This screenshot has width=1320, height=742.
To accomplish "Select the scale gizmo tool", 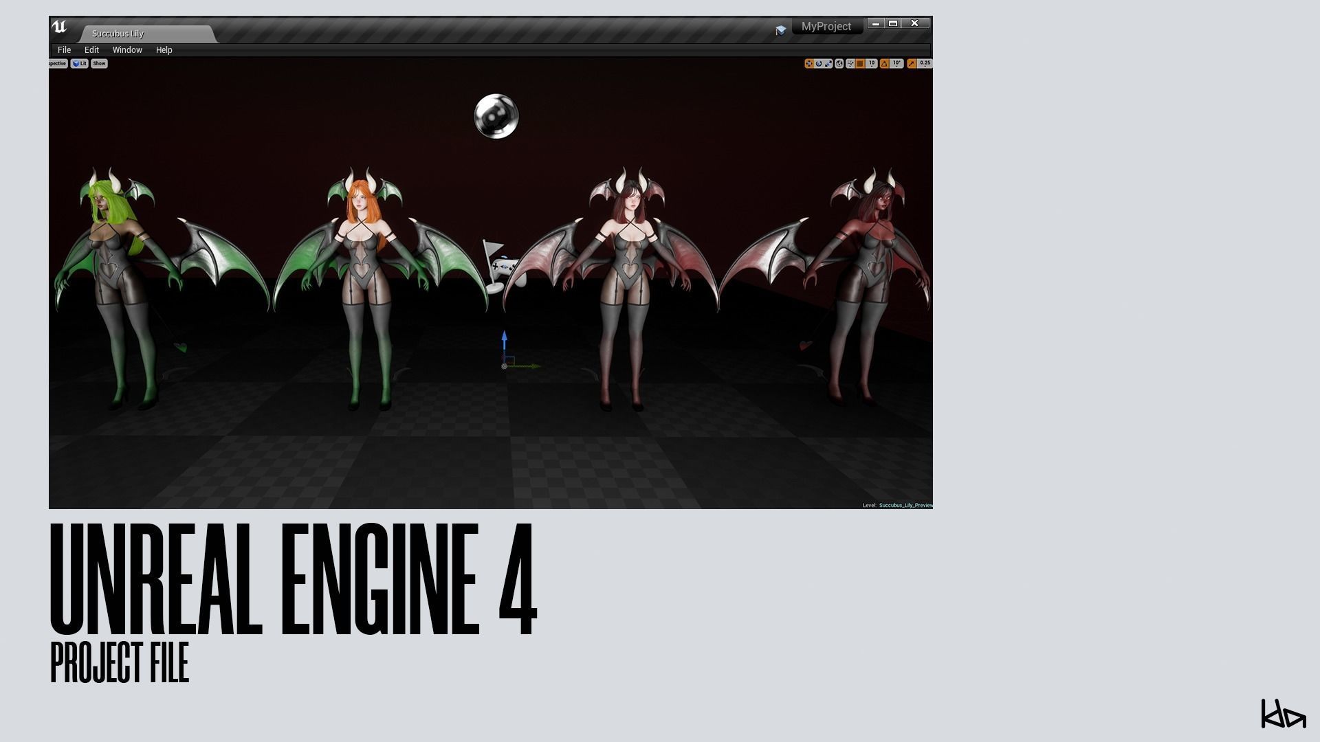I will point(828,63).
